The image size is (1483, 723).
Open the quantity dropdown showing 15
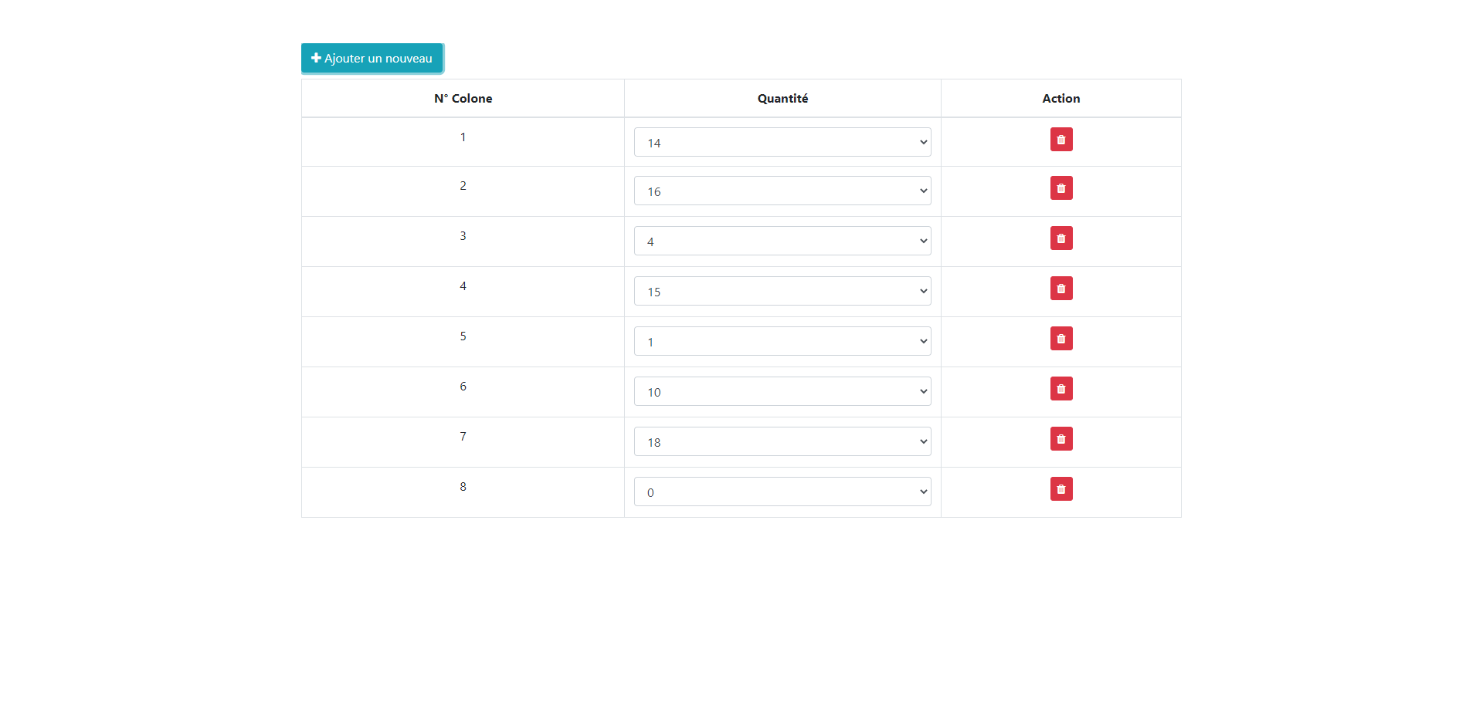[x=782, y=290]
